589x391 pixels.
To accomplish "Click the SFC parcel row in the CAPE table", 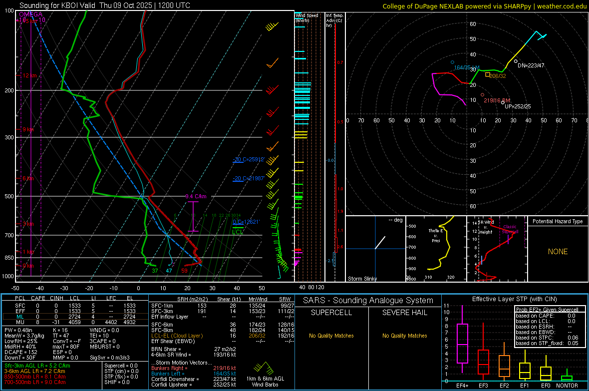I will click(75, 306).
